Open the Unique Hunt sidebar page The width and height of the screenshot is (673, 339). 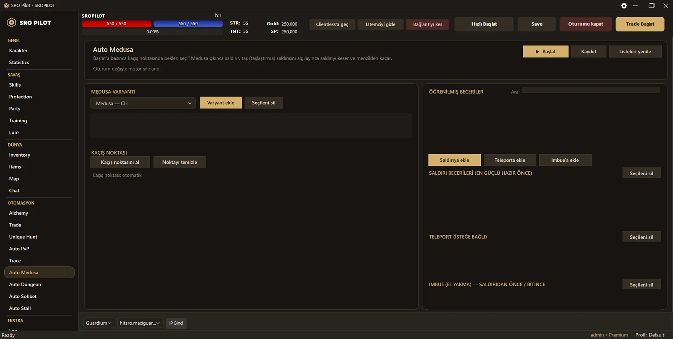(23, 237)
